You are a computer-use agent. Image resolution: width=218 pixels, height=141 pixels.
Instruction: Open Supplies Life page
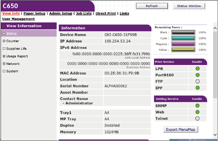16,49
